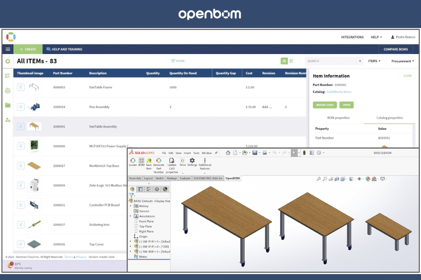Switch to list view toggle in OpenBOM
This screenshot has height=280, width=421.
[x=284, y=61]
